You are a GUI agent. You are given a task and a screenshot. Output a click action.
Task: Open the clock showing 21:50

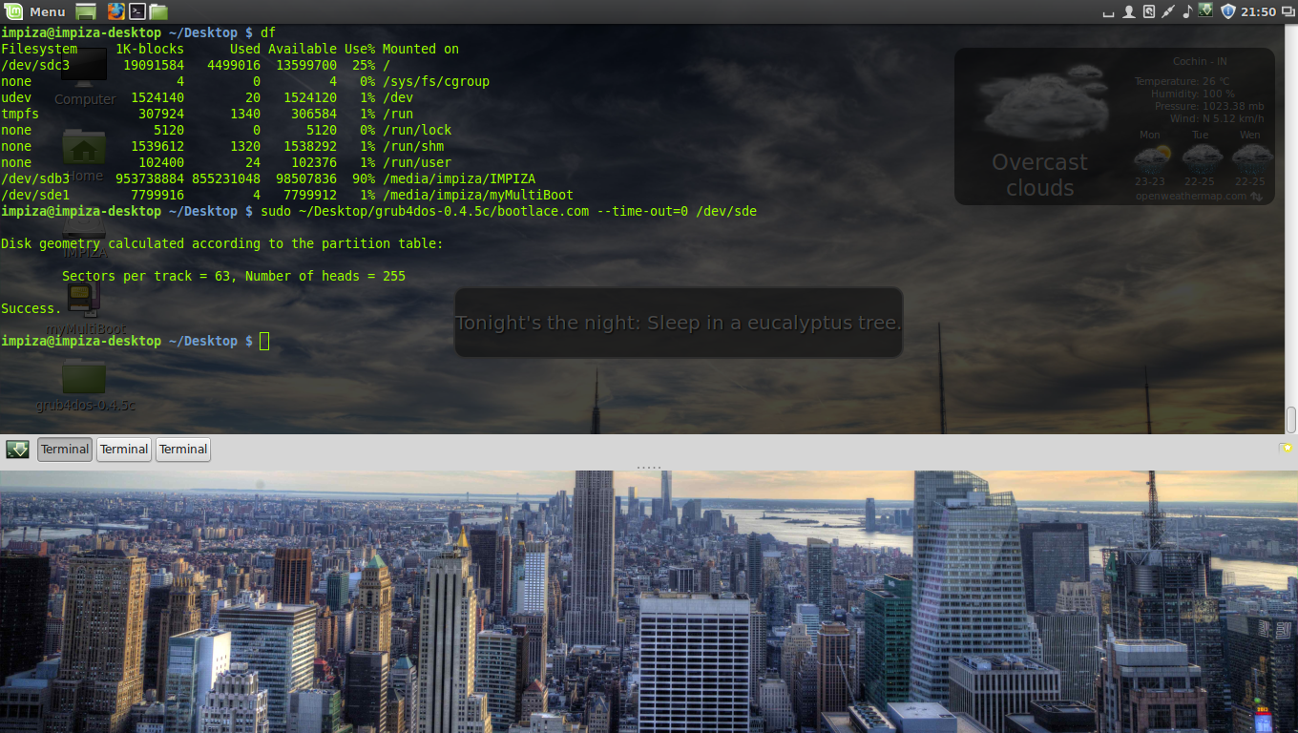tap(1260, 11)
